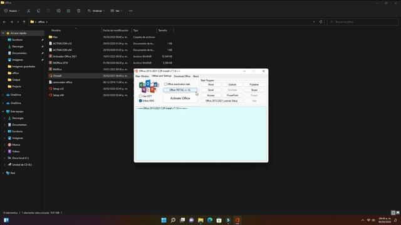Open recent locations dropdown arrow

18,22
